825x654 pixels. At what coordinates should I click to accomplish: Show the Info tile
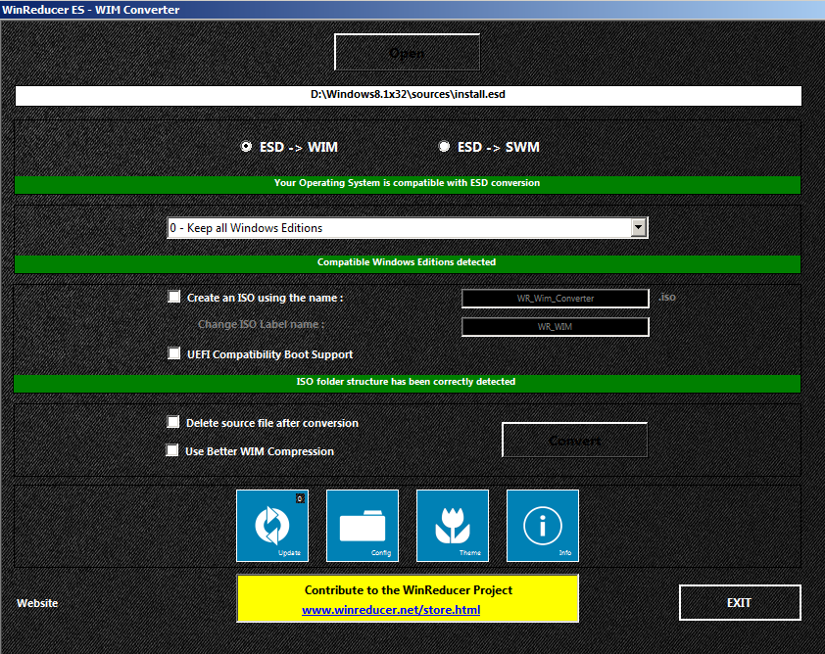tap(543, 525)
